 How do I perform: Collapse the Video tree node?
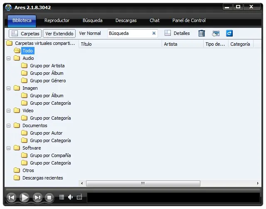coord(8,111)
